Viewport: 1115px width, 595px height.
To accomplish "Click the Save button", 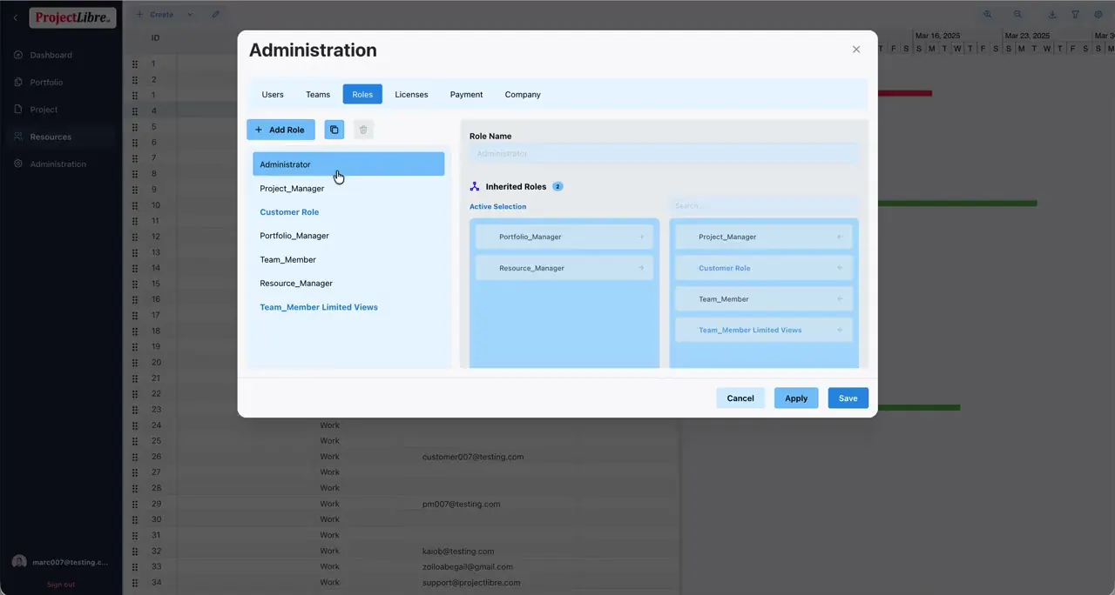I will coord(848,398).
